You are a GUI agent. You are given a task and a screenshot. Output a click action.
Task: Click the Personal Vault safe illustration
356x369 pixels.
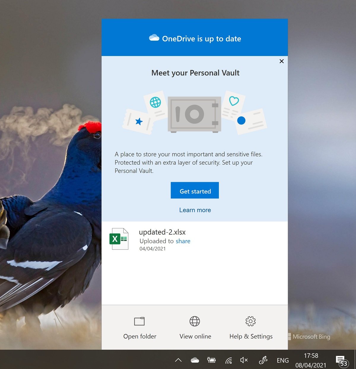click(195, 114)
